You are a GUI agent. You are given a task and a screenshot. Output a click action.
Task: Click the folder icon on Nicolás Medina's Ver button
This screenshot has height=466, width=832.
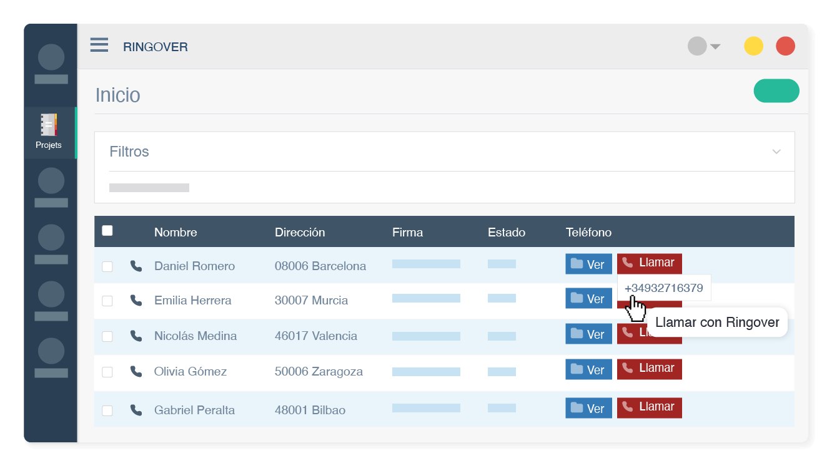[x=578, y=334]
